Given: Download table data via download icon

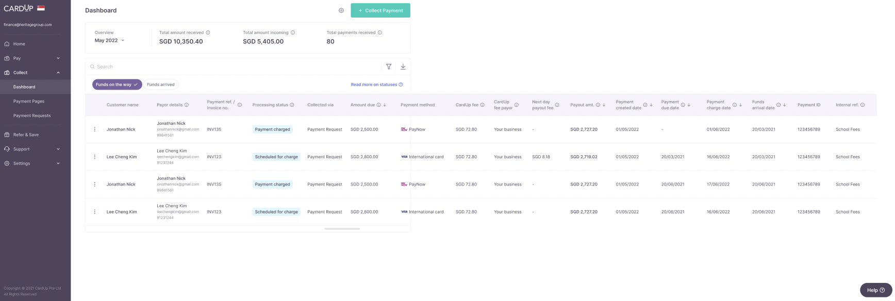Looking at the screenshot, I should coord(403,66).
